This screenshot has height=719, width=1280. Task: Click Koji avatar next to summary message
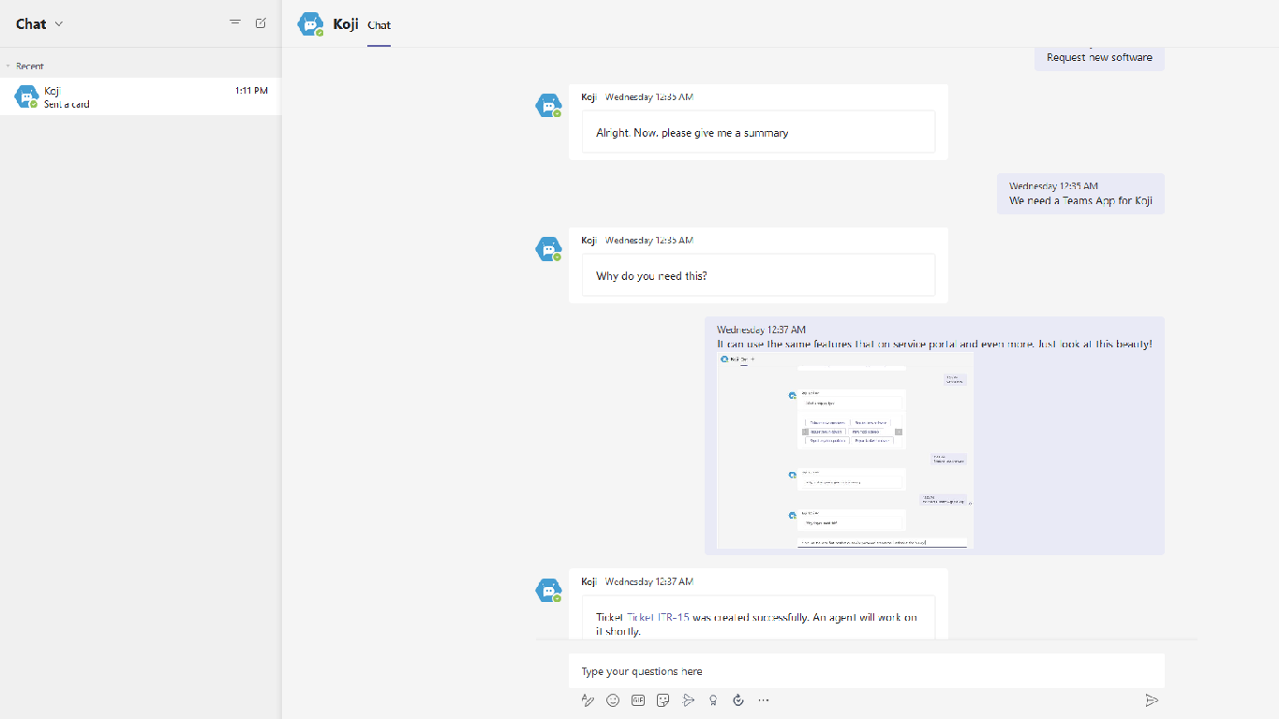[x=548, y=105]
